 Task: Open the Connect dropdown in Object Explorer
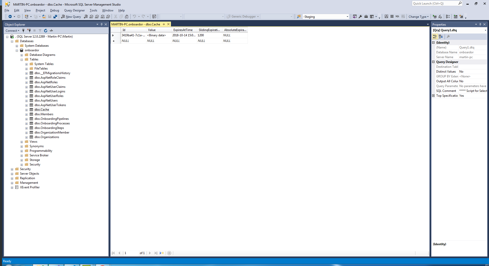[x=12, y=30]
